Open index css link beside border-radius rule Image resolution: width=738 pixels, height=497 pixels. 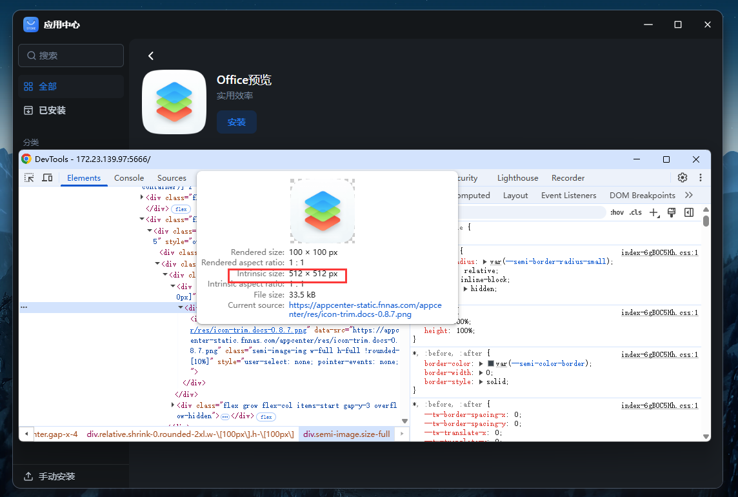pos(659,252)
